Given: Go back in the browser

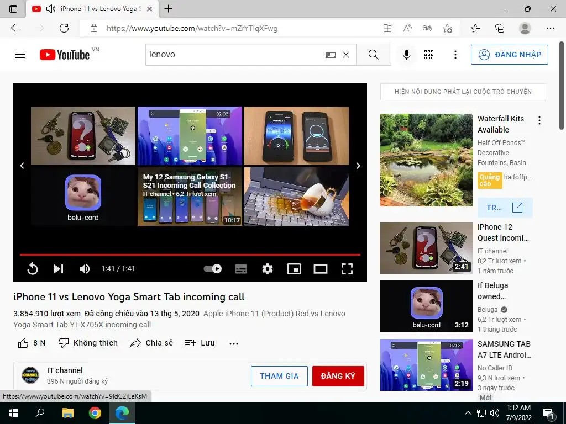Looking at the screenshot, I should point(15,28).
